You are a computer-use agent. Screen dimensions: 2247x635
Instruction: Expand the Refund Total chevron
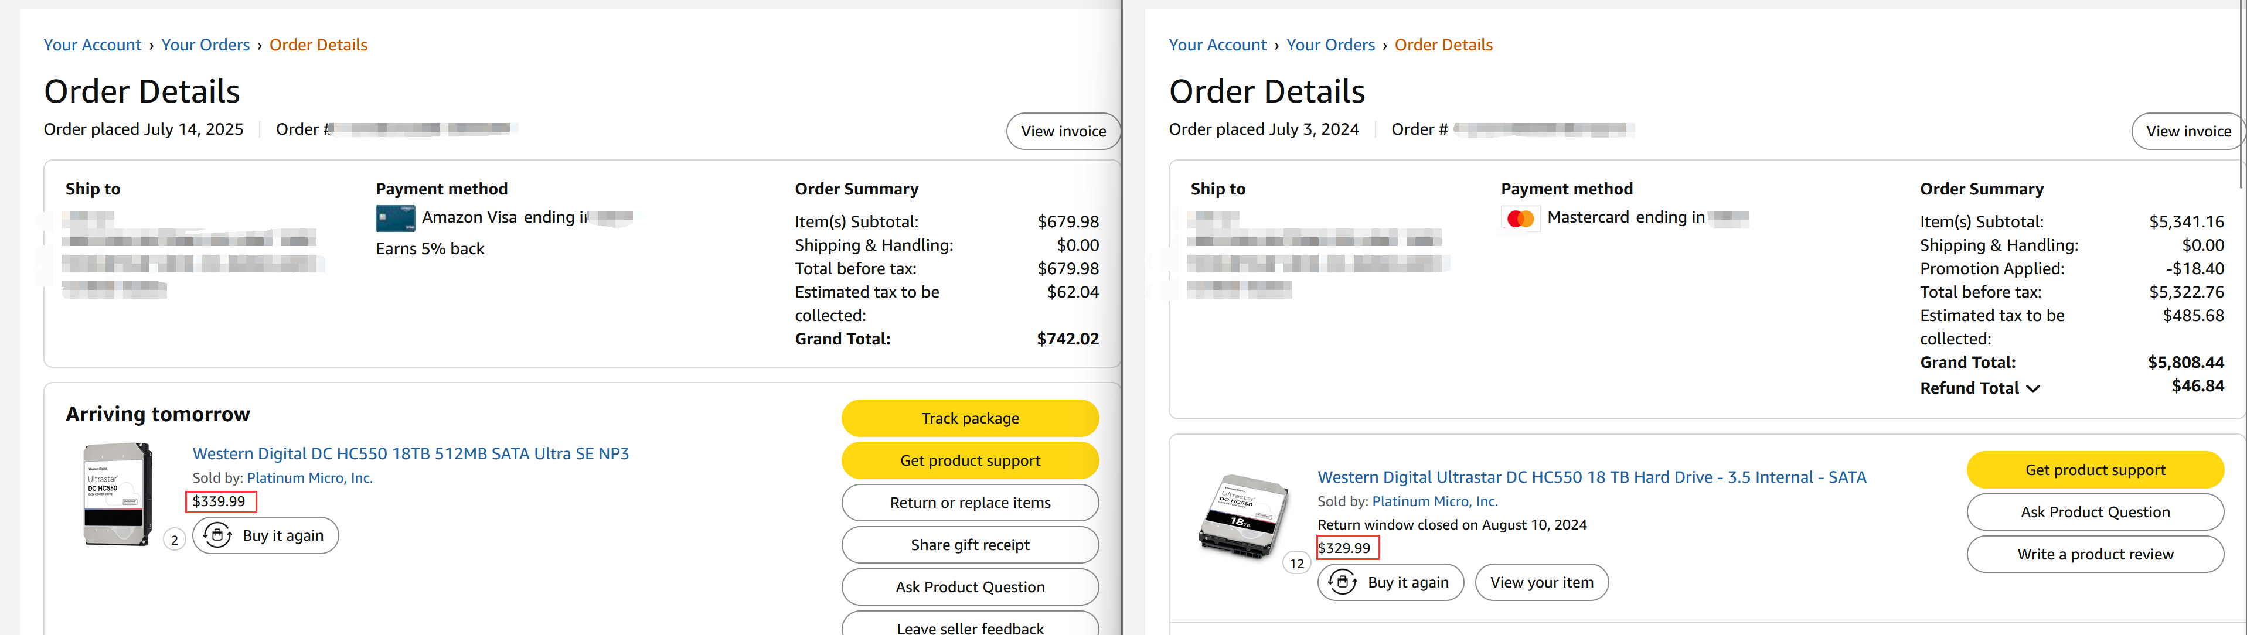(x=2033, y=389)
